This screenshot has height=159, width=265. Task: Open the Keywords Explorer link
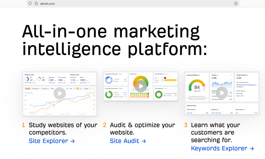(x=222, y=148)
